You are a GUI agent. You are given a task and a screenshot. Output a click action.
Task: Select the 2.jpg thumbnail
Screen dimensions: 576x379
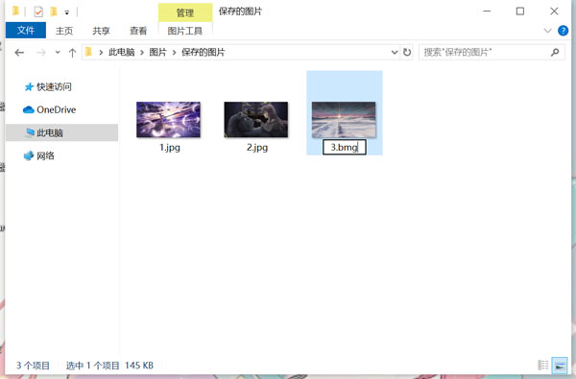point(256,120)
